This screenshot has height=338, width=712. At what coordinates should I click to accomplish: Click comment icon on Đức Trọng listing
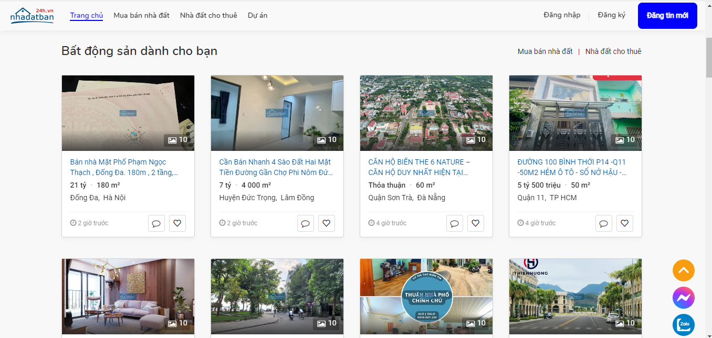(305, 223)
